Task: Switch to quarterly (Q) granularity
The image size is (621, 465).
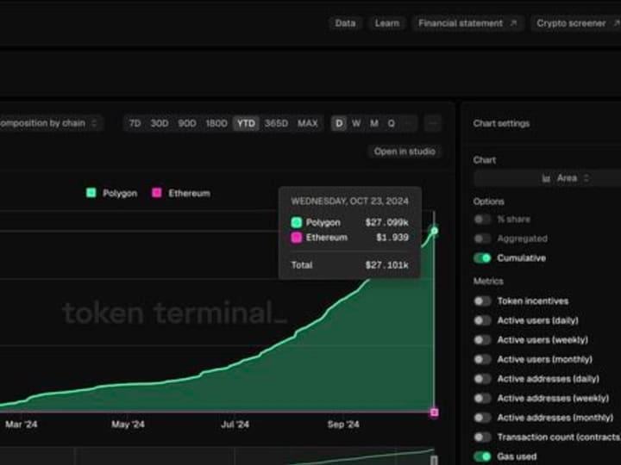Action: (x=392, y=123)
